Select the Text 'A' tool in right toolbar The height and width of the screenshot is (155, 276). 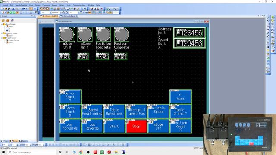(268, 47)
